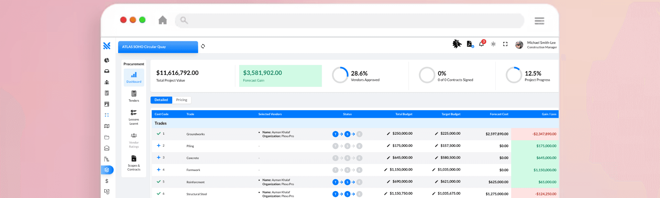Open the blue nodes workflow sidebar icon

click(x=107, y=115)
